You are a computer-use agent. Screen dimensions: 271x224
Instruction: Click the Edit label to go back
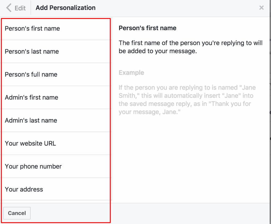pos(19,8)
